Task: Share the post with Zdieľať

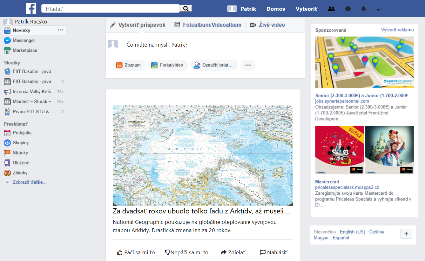Action: tap(233, 252)
